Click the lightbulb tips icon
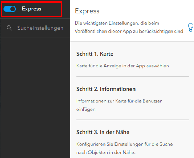The height and width of the screenshot is (158, 194). pos(190,27)
